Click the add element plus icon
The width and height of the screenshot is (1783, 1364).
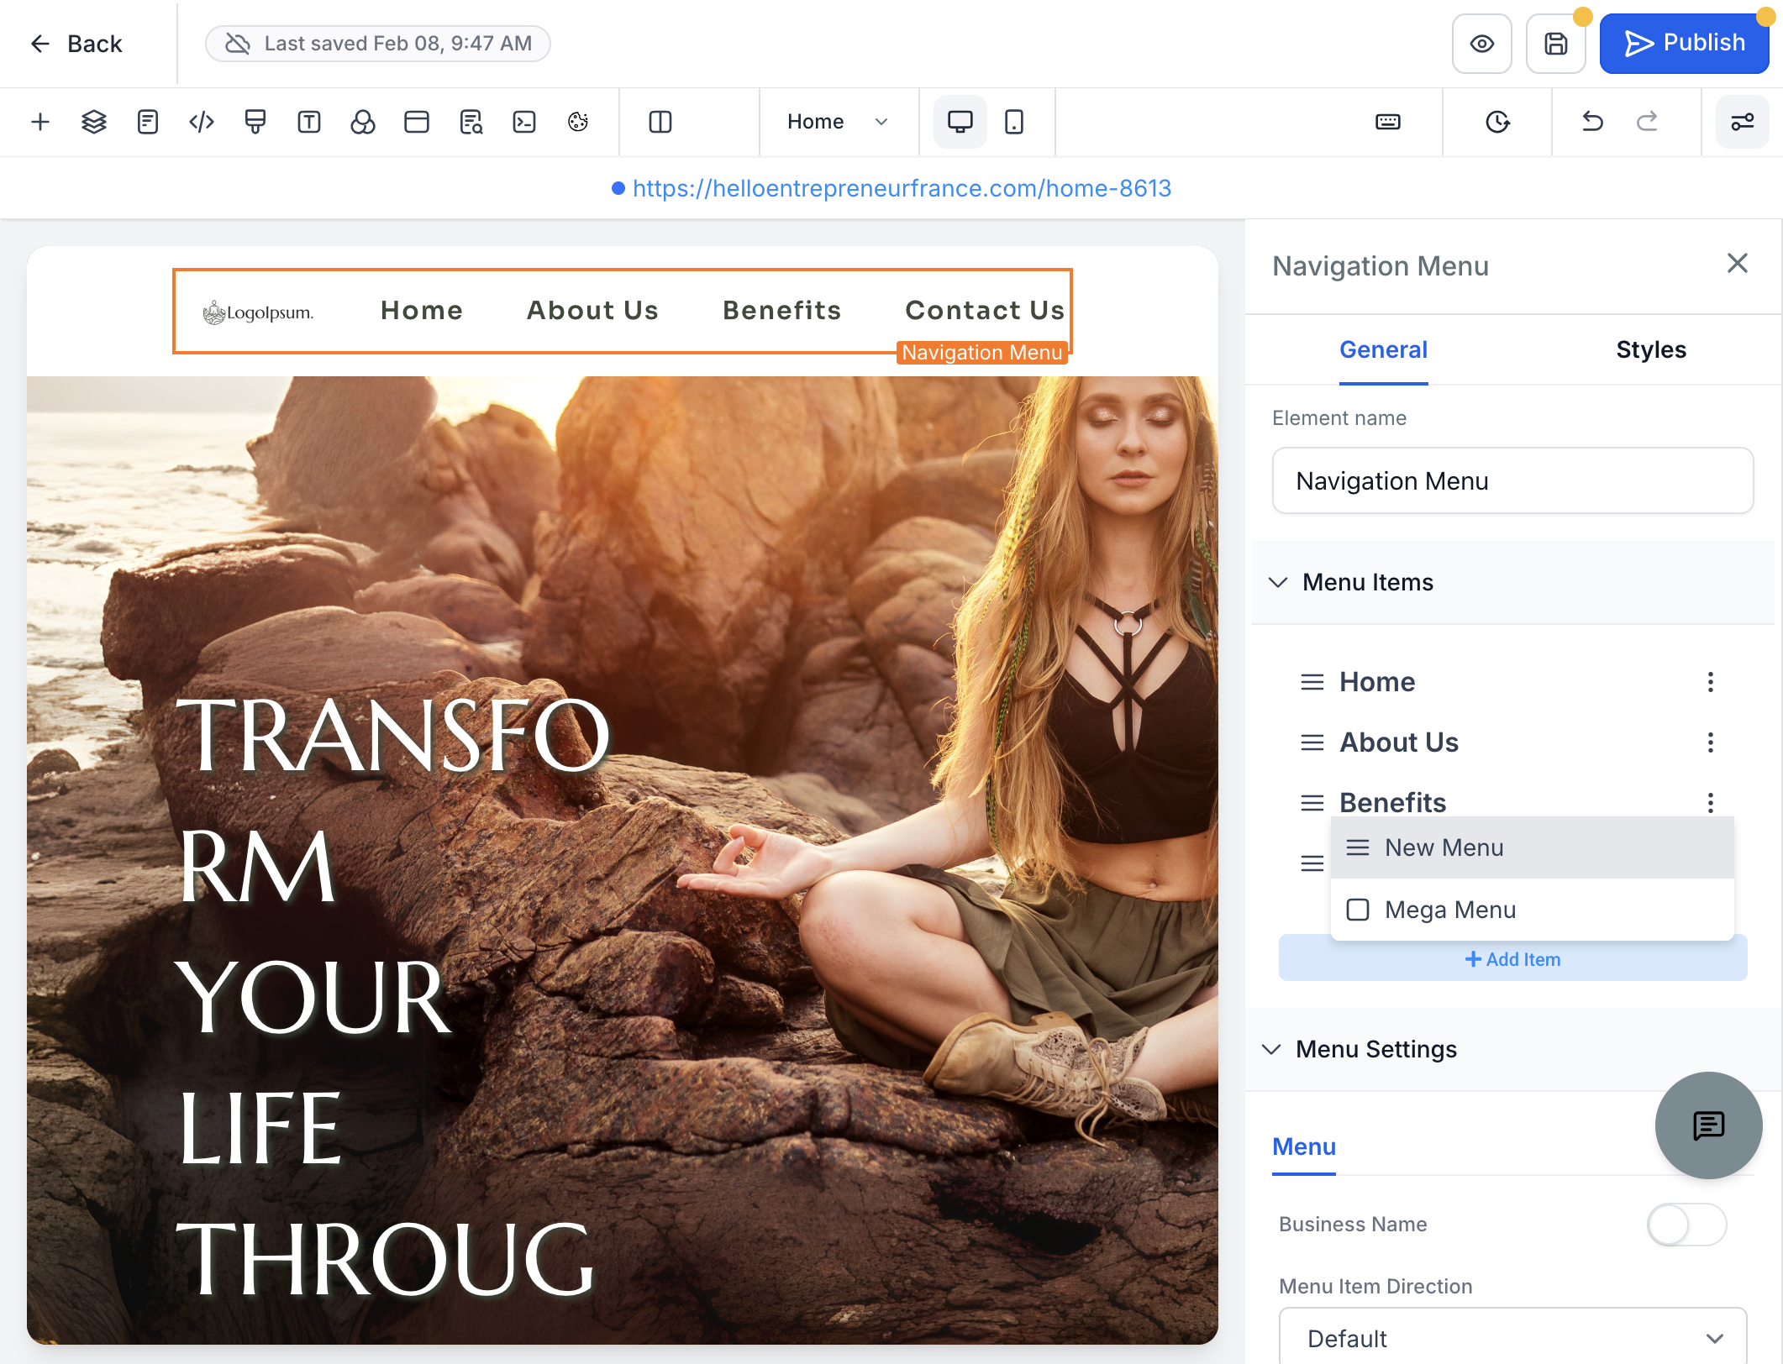pos(39,122)
